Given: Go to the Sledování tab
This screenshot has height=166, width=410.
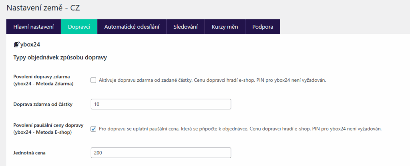Looking at the screenshot, I should pyautogui.click(x=186, y=27).
